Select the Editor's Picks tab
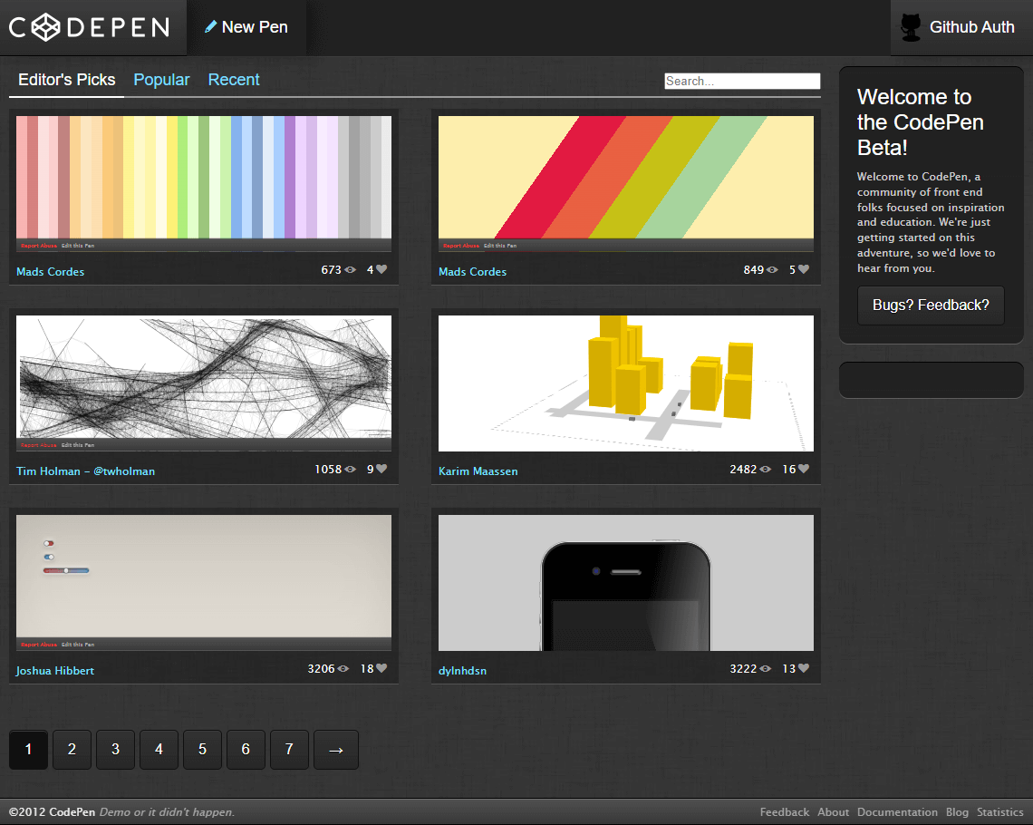1033x825 pixels. [x=67, y=80]
